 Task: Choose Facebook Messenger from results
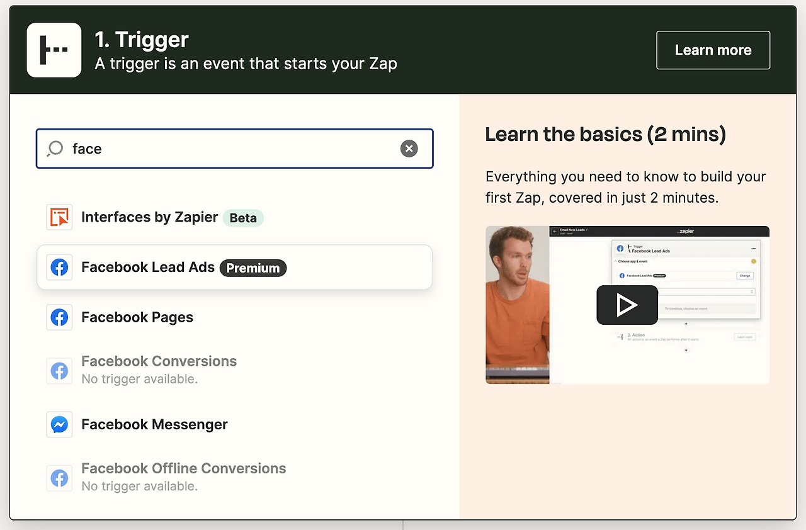click(x=154, y=425)
